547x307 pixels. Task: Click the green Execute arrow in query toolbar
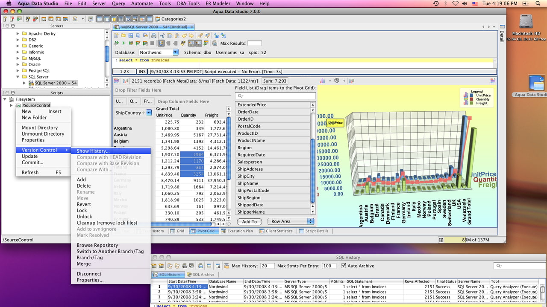pos(124,43)
